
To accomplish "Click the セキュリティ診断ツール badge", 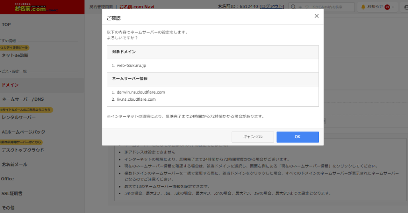I will tap(14, 48).
